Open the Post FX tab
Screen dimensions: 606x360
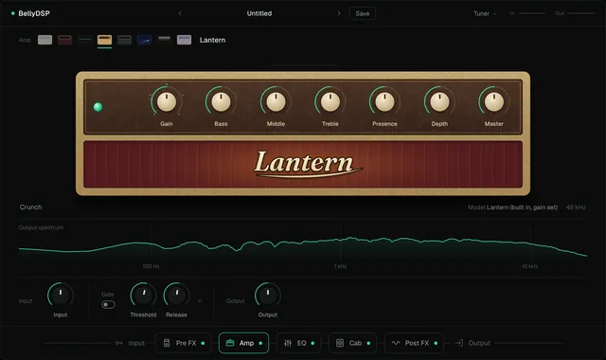pyautogui.click(x=415, y=343)
